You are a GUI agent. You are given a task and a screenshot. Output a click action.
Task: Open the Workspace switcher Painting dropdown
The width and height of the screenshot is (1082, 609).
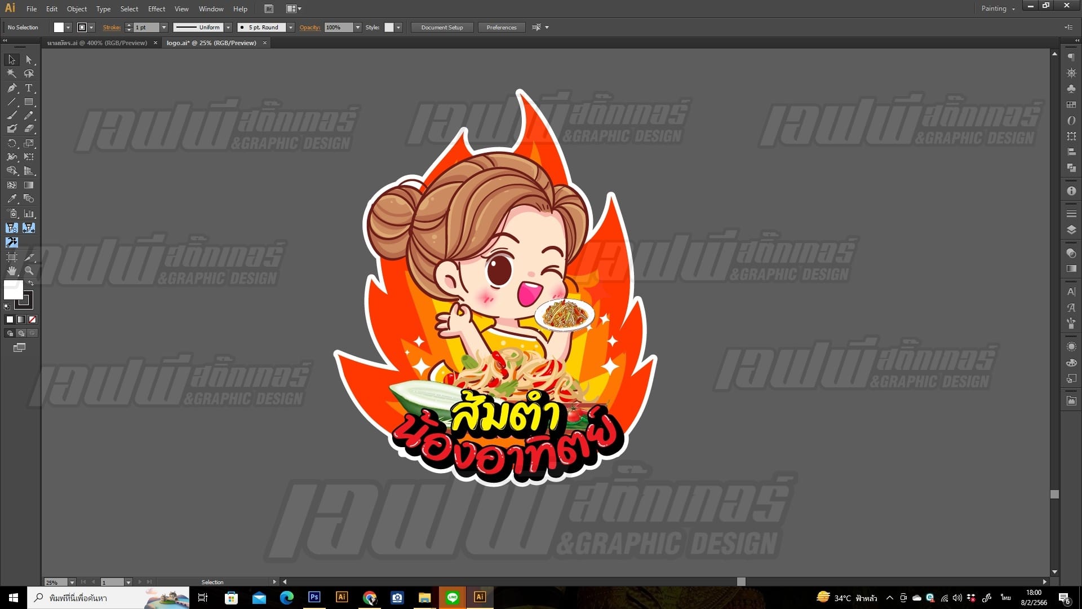pyautogui.click(x=997, y=8)
